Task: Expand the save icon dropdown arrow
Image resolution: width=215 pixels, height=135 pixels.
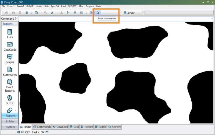Action: (41, 13)
